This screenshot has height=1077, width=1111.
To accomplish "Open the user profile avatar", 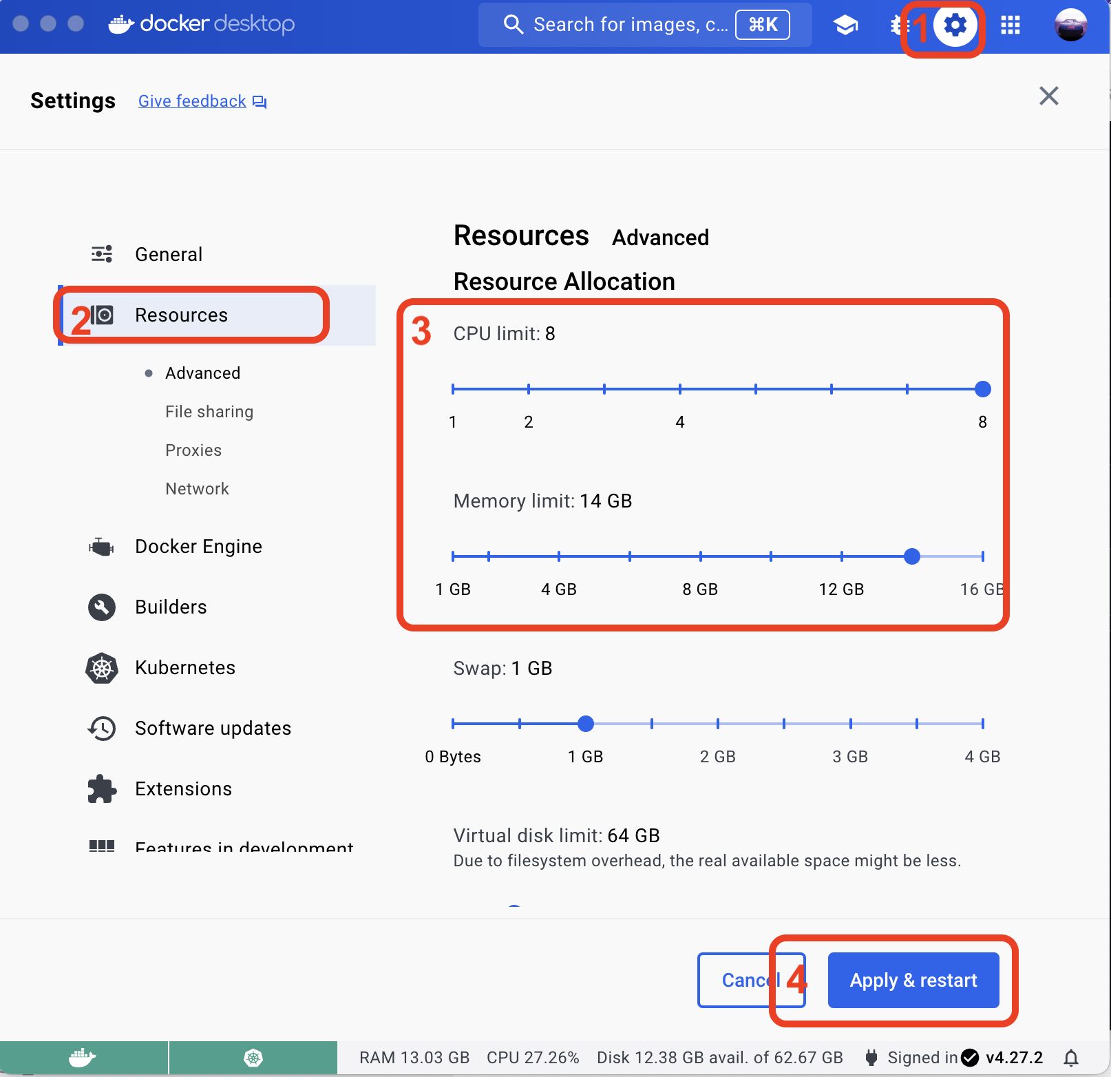I will click(1070, 25).
